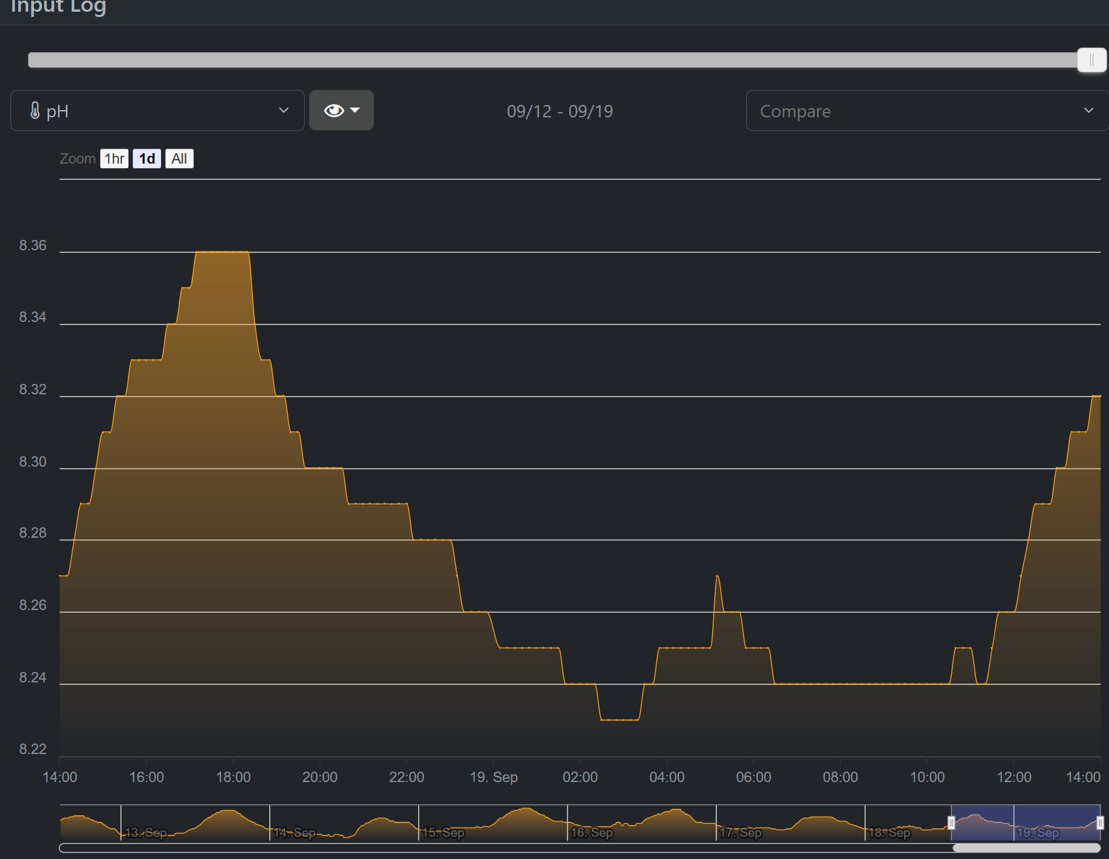Show All data with zoom button
The height and width of the screenshot is (859, 1109).
point(179,158)
